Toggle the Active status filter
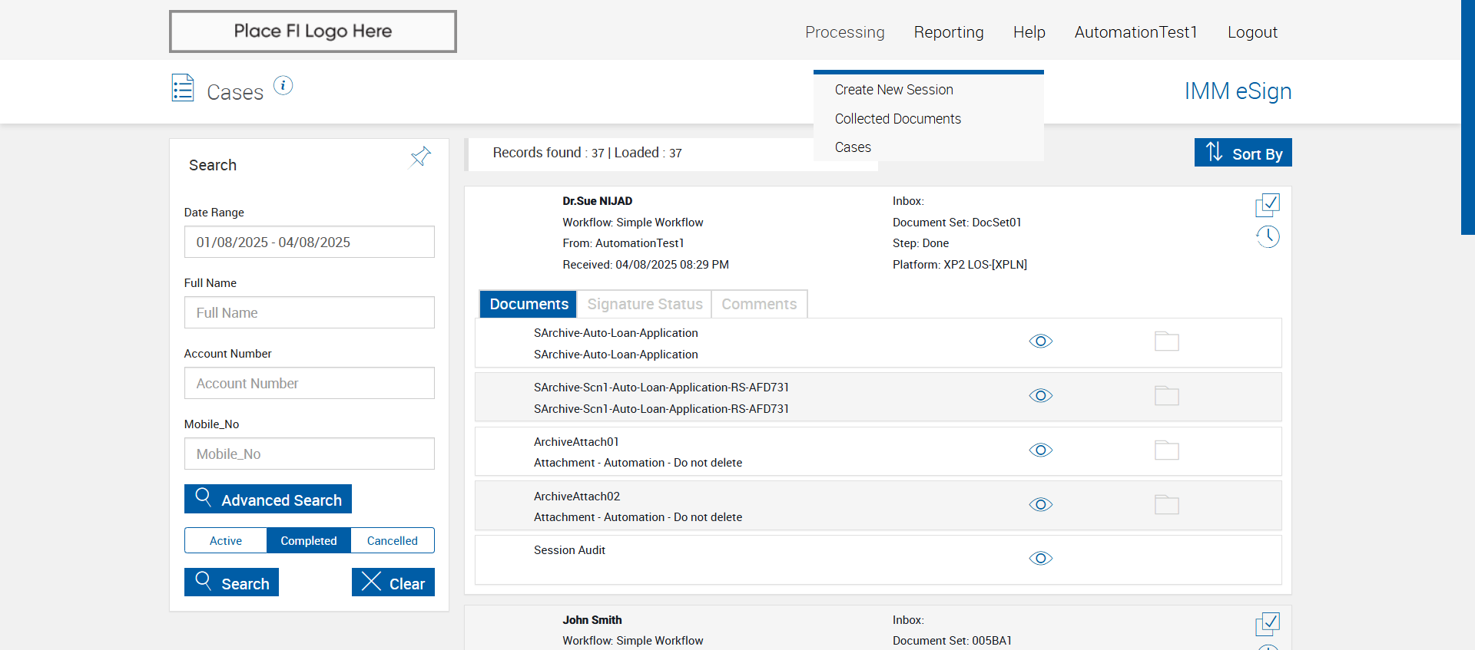1475x650 pixels. point(226,541)
